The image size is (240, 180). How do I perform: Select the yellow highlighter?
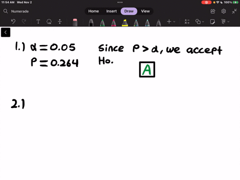125,22
